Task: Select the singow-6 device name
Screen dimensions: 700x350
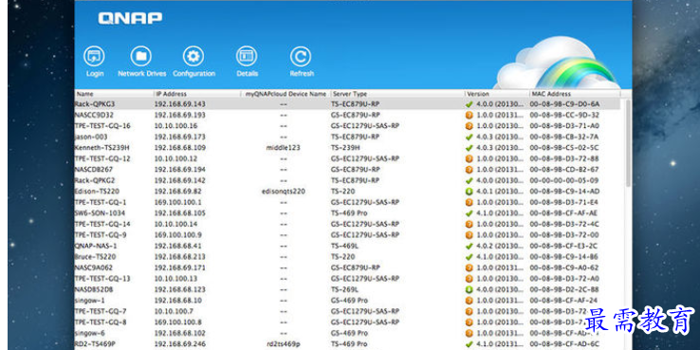Action: [90, 334]
